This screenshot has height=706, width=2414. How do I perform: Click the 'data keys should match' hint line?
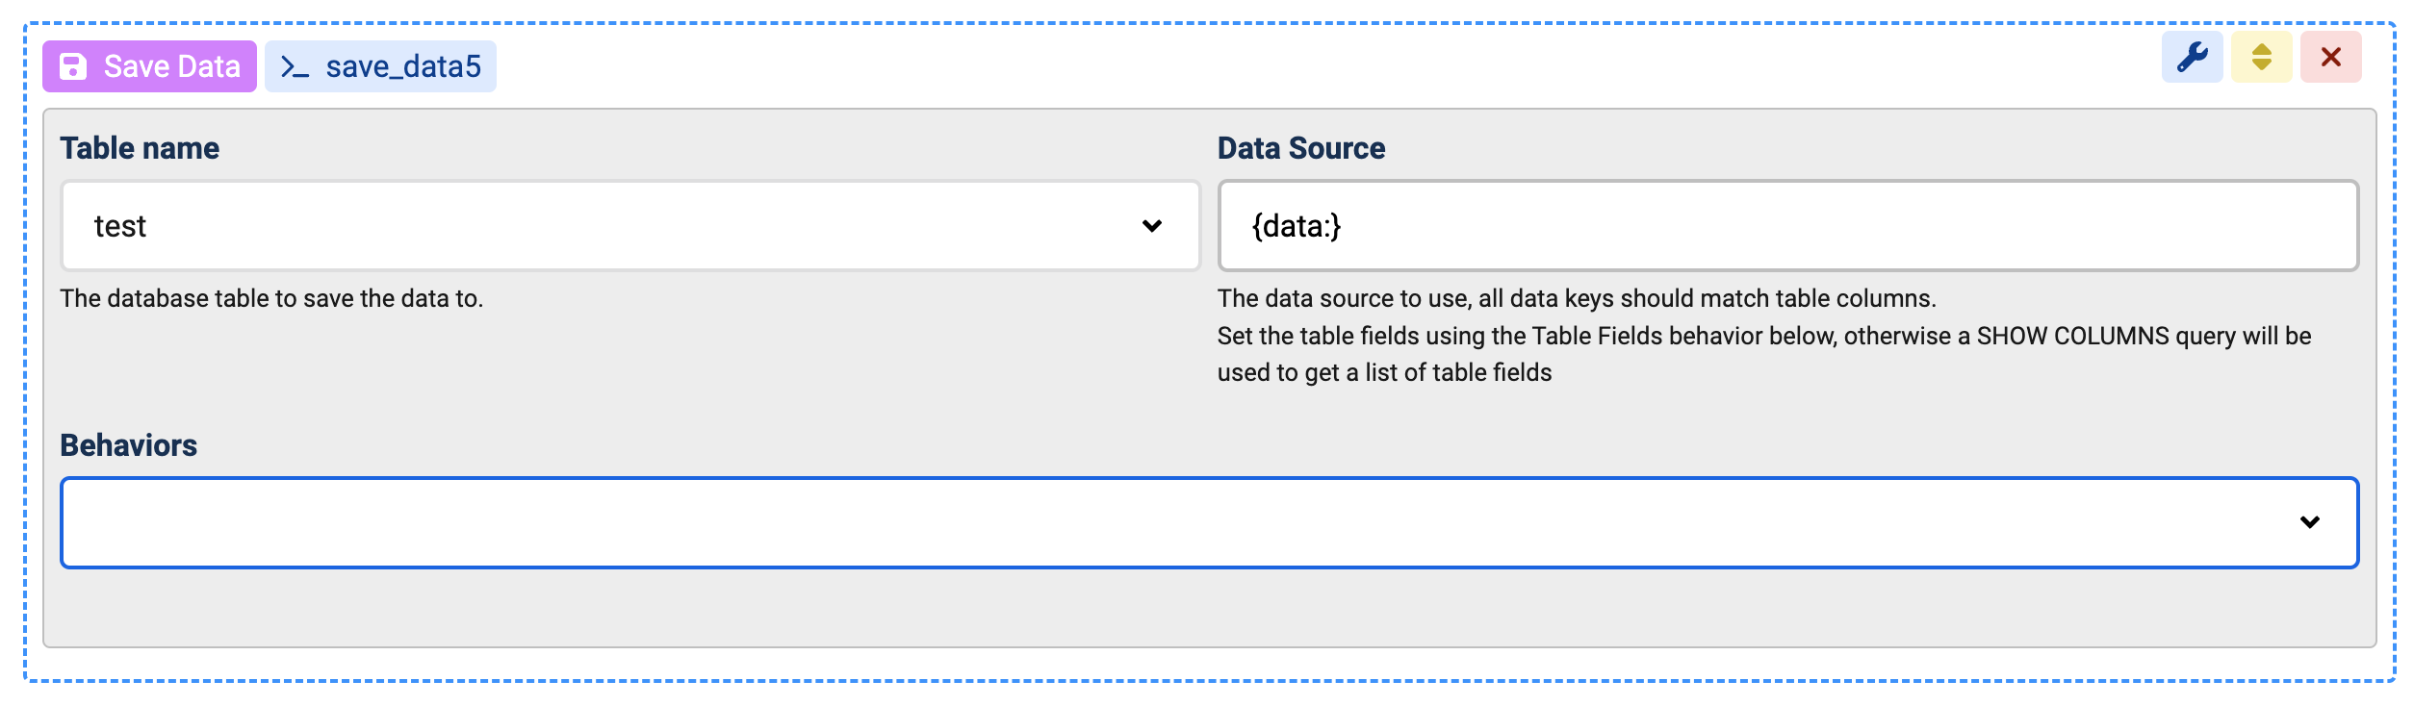coord(1576,298)
